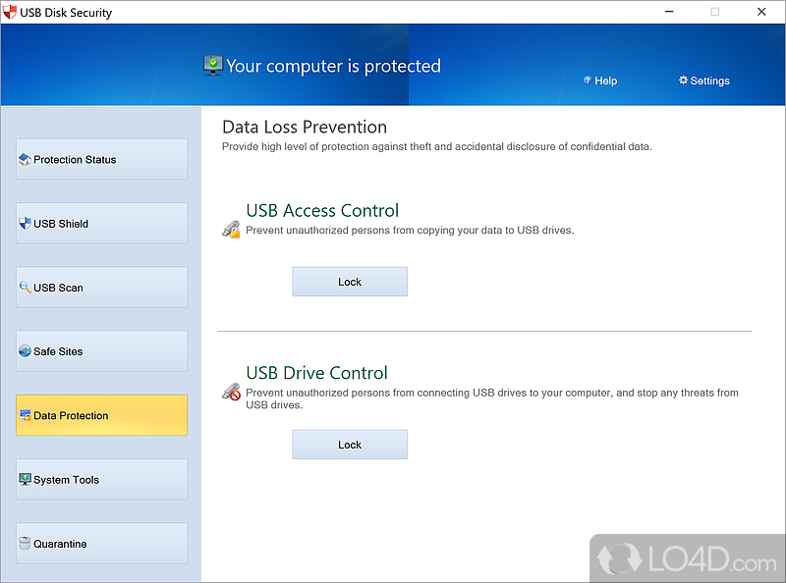Image resolution: width=786 pixels, height=583 pixels.
Task: Click the USB Shield icon in sidebar
Action: coord(26,224)
